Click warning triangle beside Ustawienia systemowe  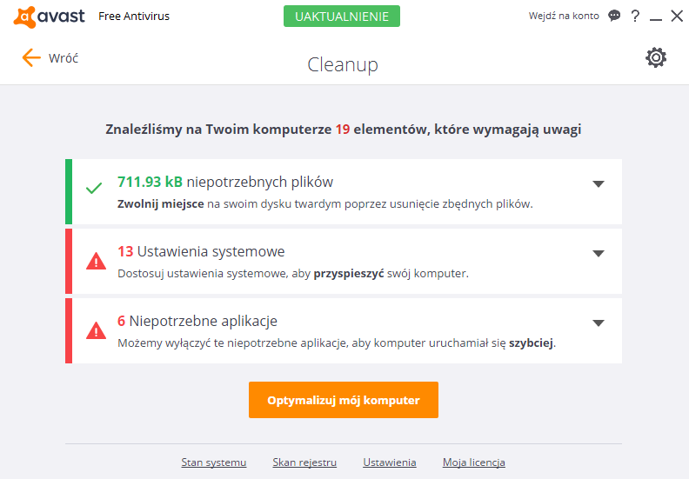[x=96, y=261]
